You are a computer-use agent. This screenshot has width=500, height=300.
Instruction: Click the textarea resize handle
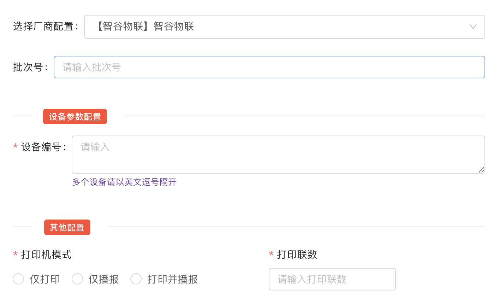[482, 170]
